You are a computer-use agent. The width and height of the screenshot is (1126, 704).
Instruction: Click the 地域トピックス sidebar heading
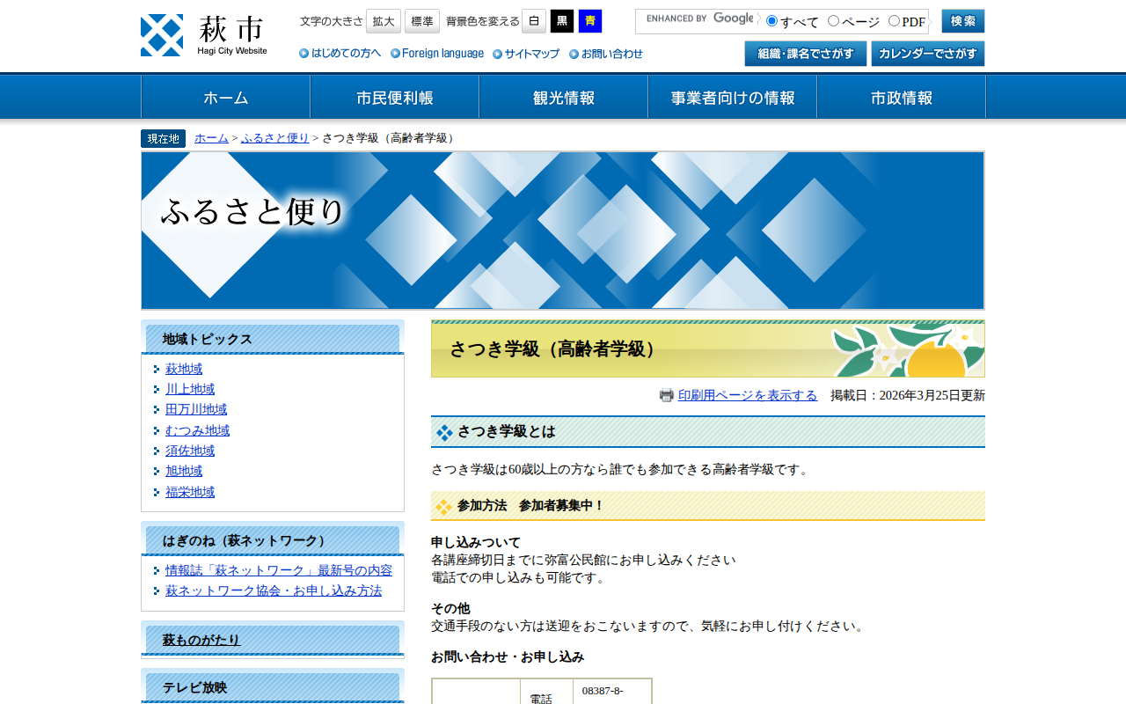[x=273, y=339]
